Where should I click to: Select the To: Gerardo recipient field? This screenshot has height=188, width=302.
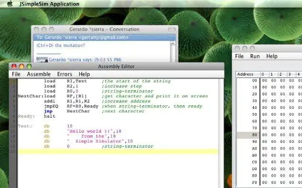point(104,38)
